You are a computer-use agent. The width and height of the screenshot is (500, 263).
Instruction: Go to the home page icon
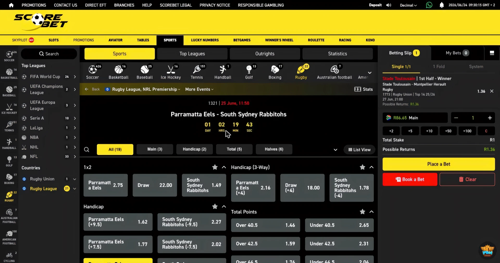click(x=11, y=5)
